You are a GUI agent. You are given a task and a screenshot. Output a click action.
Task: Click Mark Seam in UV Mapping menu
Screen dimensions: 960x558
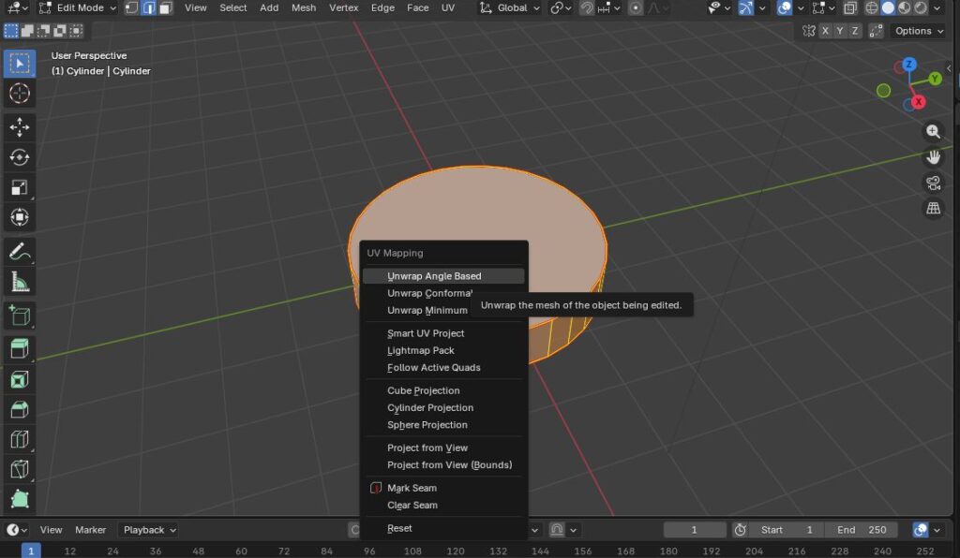click(x=412, y=488)
